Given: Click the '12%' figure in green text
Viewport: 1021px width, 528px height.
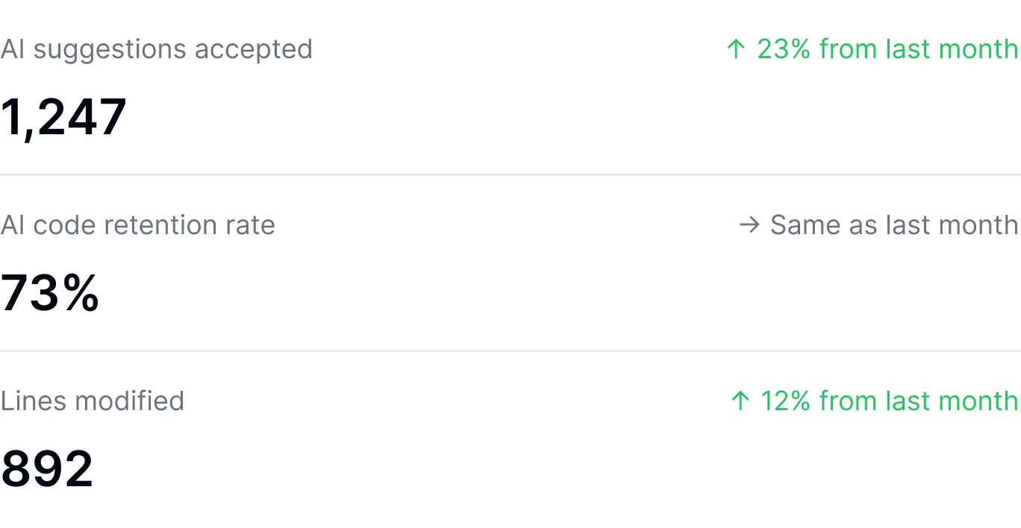Looking at the screenshot, I should [x=785, y=401].
